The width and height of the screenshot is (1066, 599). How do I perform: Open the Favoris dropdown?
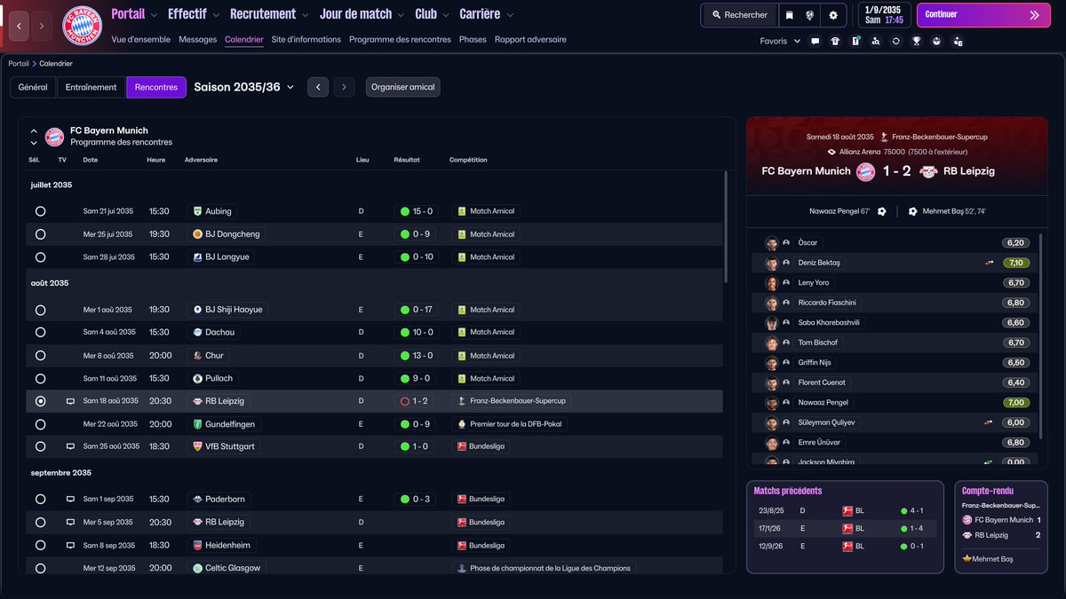780,41
